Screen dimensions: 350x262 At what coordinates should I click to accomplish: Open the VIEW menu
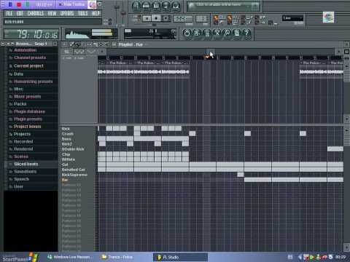(52, 13)
